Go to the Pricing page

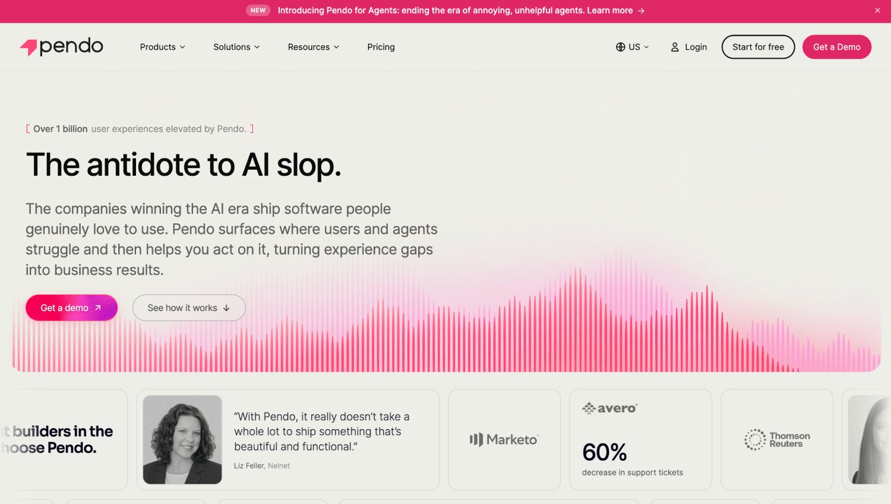(381, 47)
